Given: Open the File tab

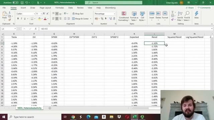Looking at the screenshot, I should coord(4,8).
